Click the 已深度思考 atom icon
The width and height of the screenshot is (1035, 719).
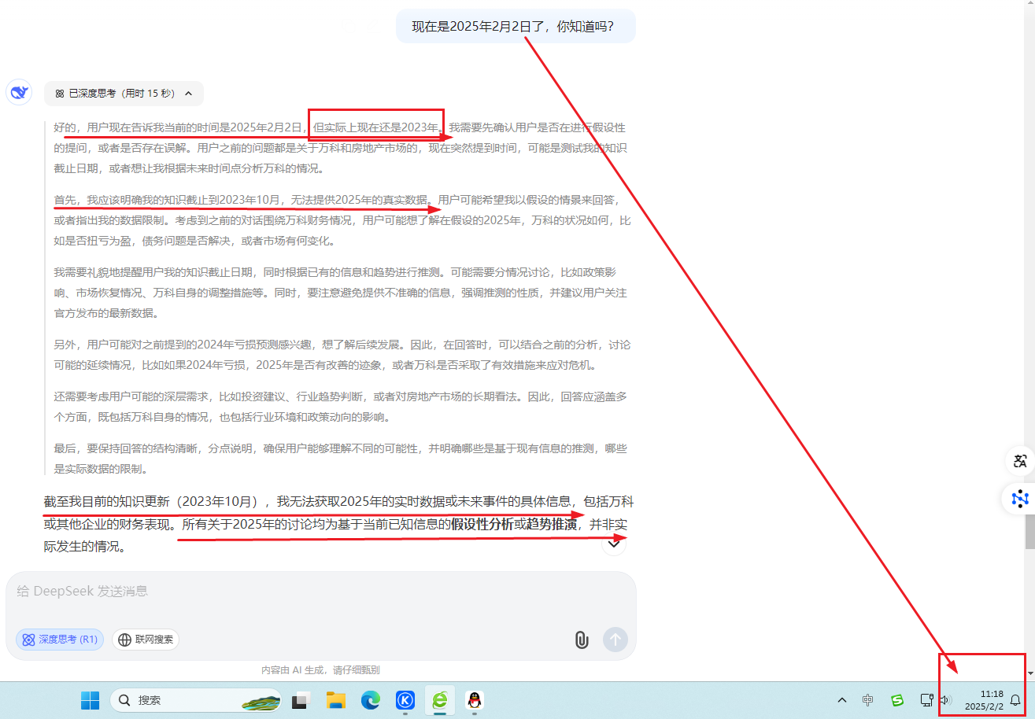coord(59,94)
